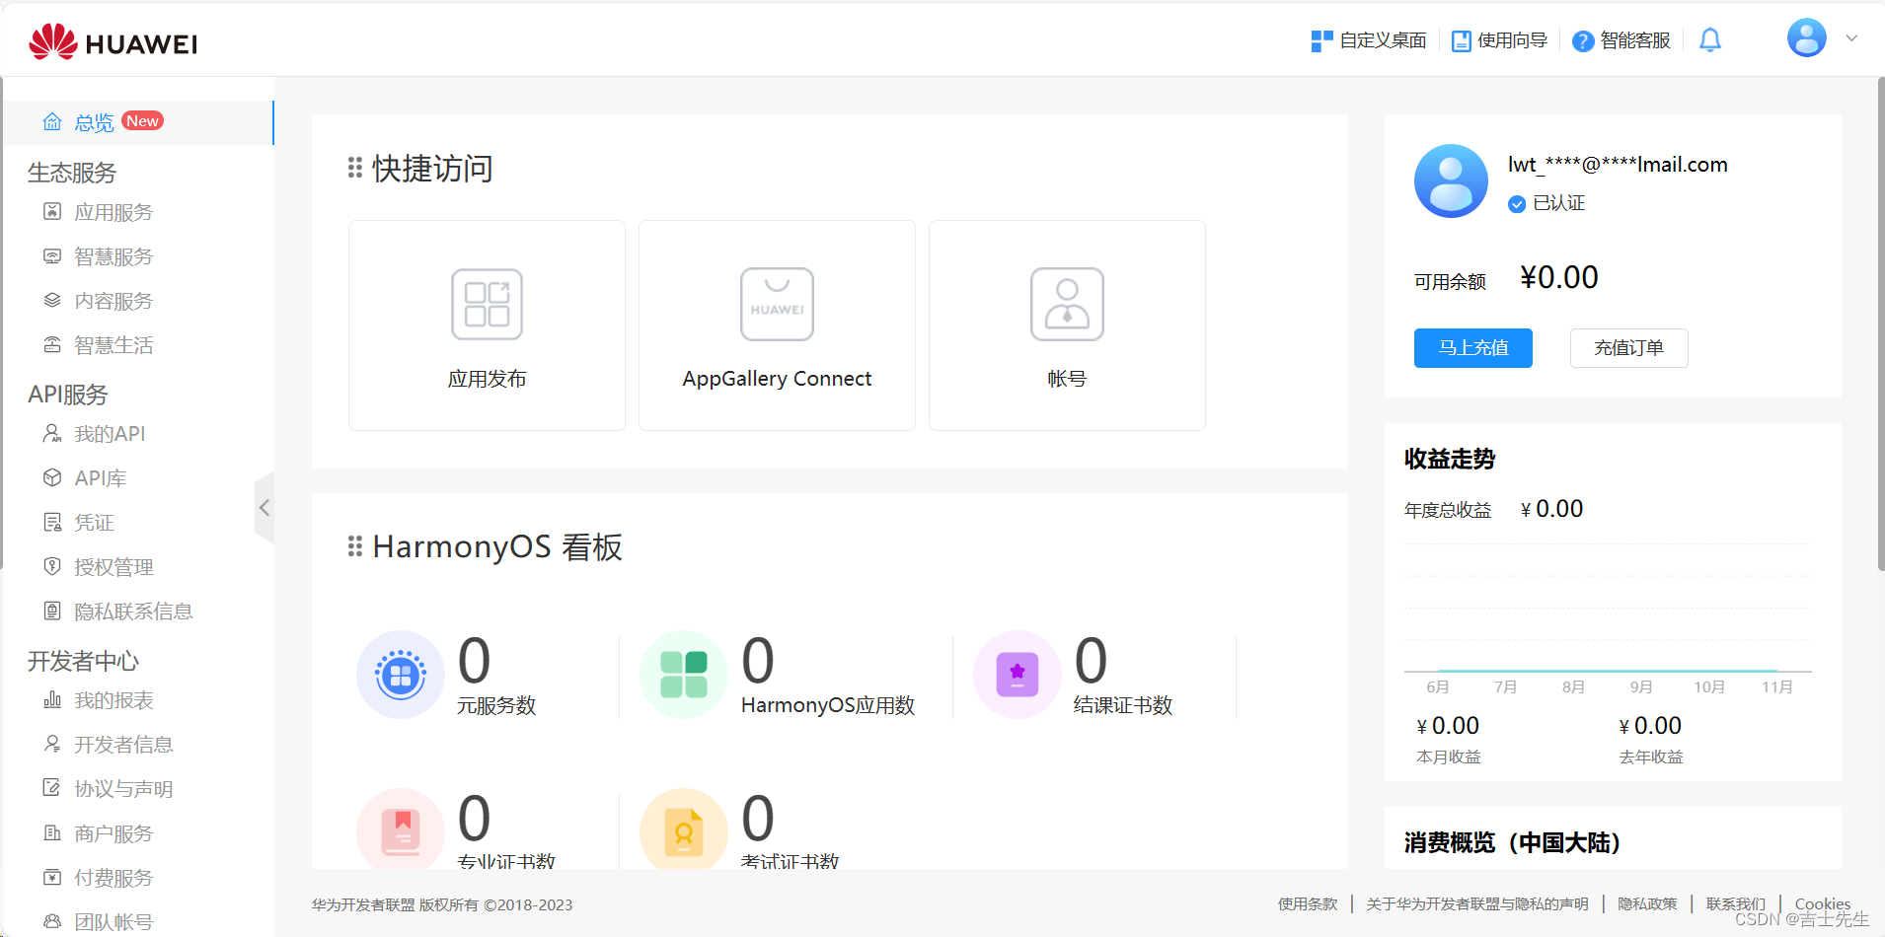Click the 消费概览（中国大陆）heading

tap(1513, 842)
